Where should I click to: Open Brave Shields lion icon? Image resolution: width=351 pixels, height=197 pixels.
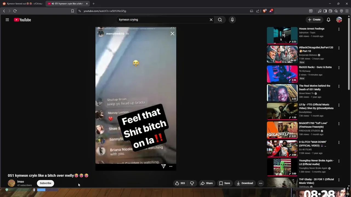[265, 11]
